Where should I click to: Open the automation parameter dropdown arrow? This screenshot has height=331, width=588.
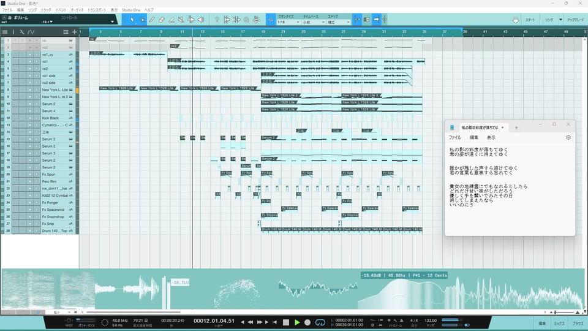pyautogui.click(x=112, y=22)
